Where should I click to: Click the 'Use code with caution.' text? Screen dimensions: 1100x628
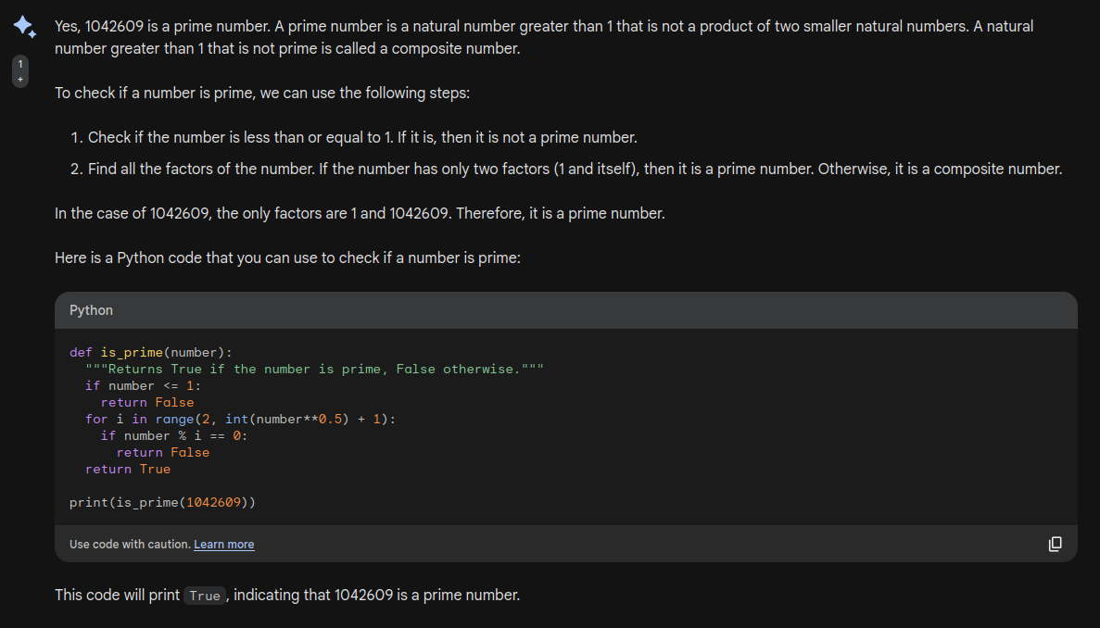point(130,545)
